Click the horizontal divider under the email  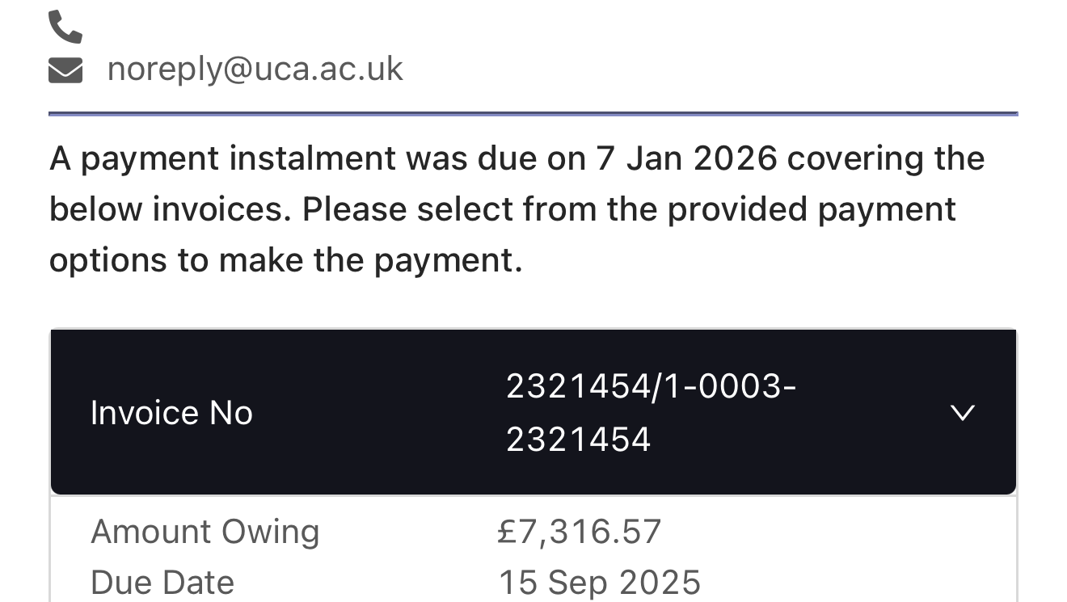(533, 114)
